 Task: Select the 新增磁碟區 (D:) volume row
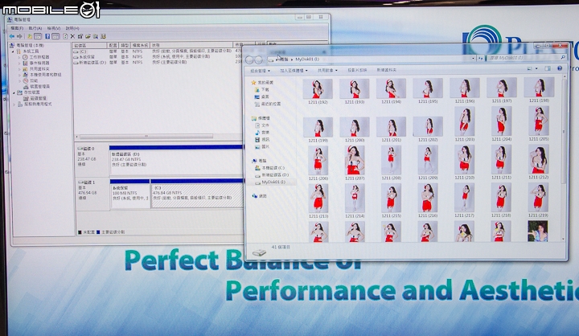157,63
